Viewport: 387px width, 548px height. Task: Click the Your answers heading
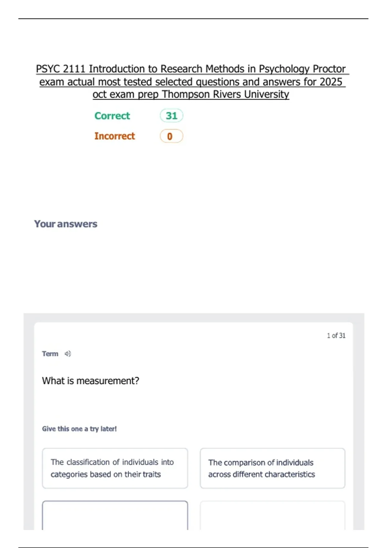tap(66, 224)
